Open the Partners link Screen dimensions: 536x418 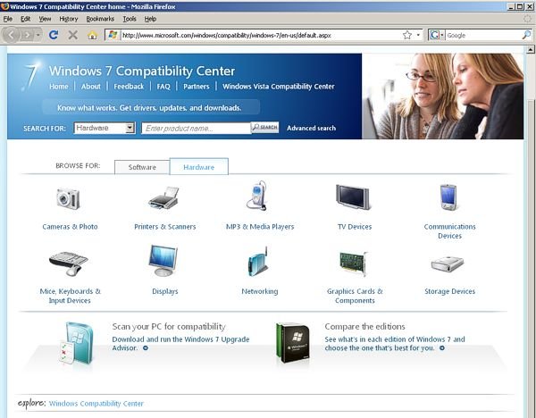coord(196,87)
